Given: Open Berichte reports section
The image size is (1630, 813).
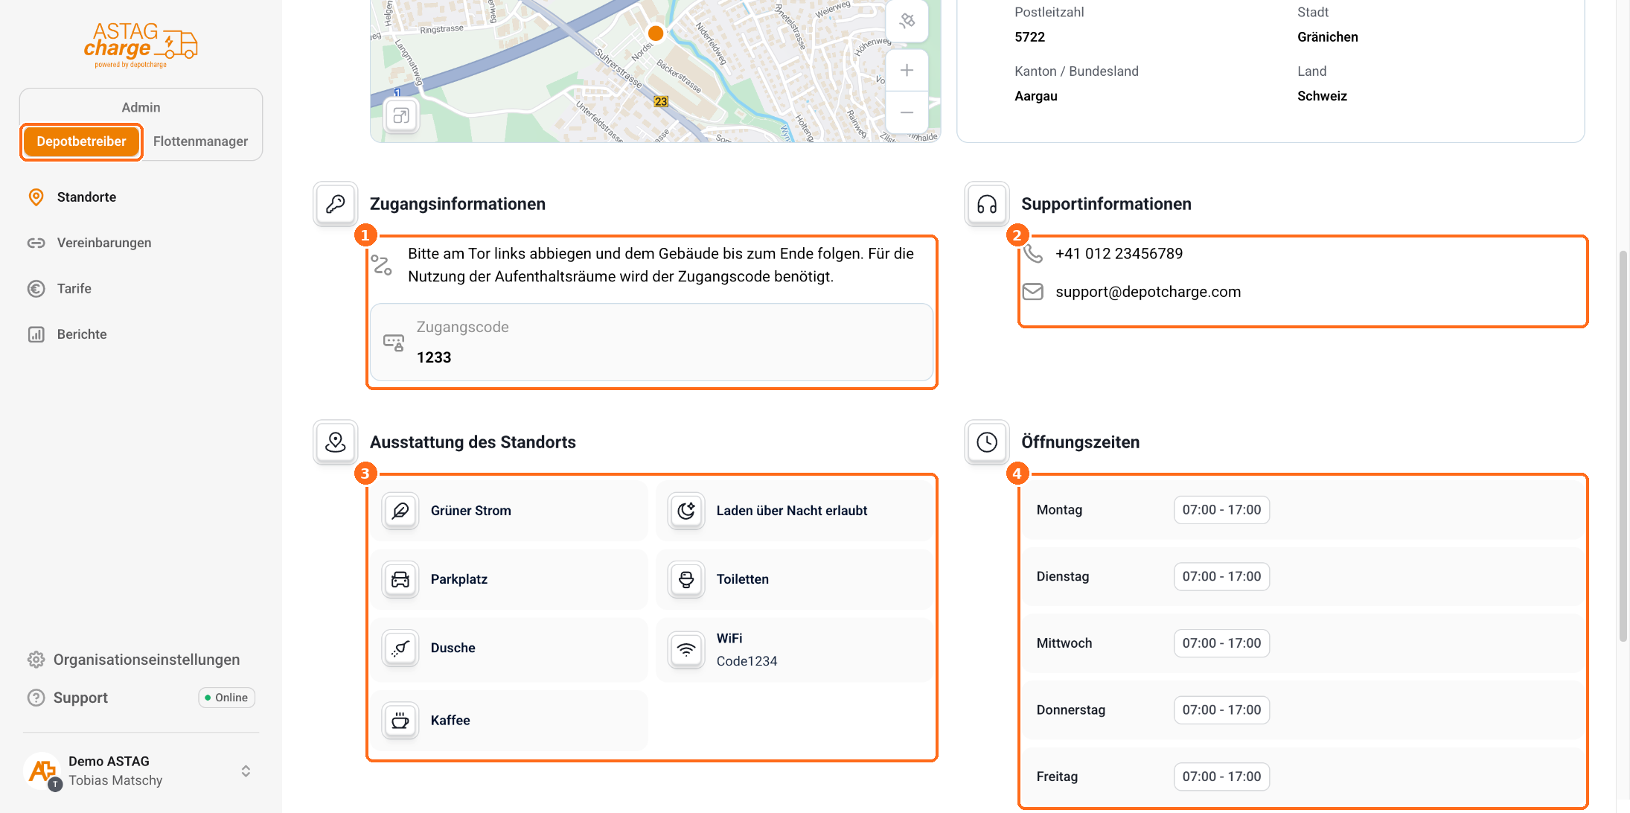Looking at the screenshot, I should tap(81, 334).
